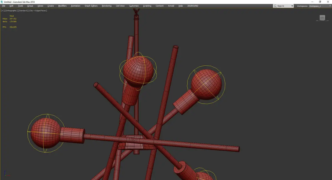Open the Modifiers menu

[x=62, y=6]
